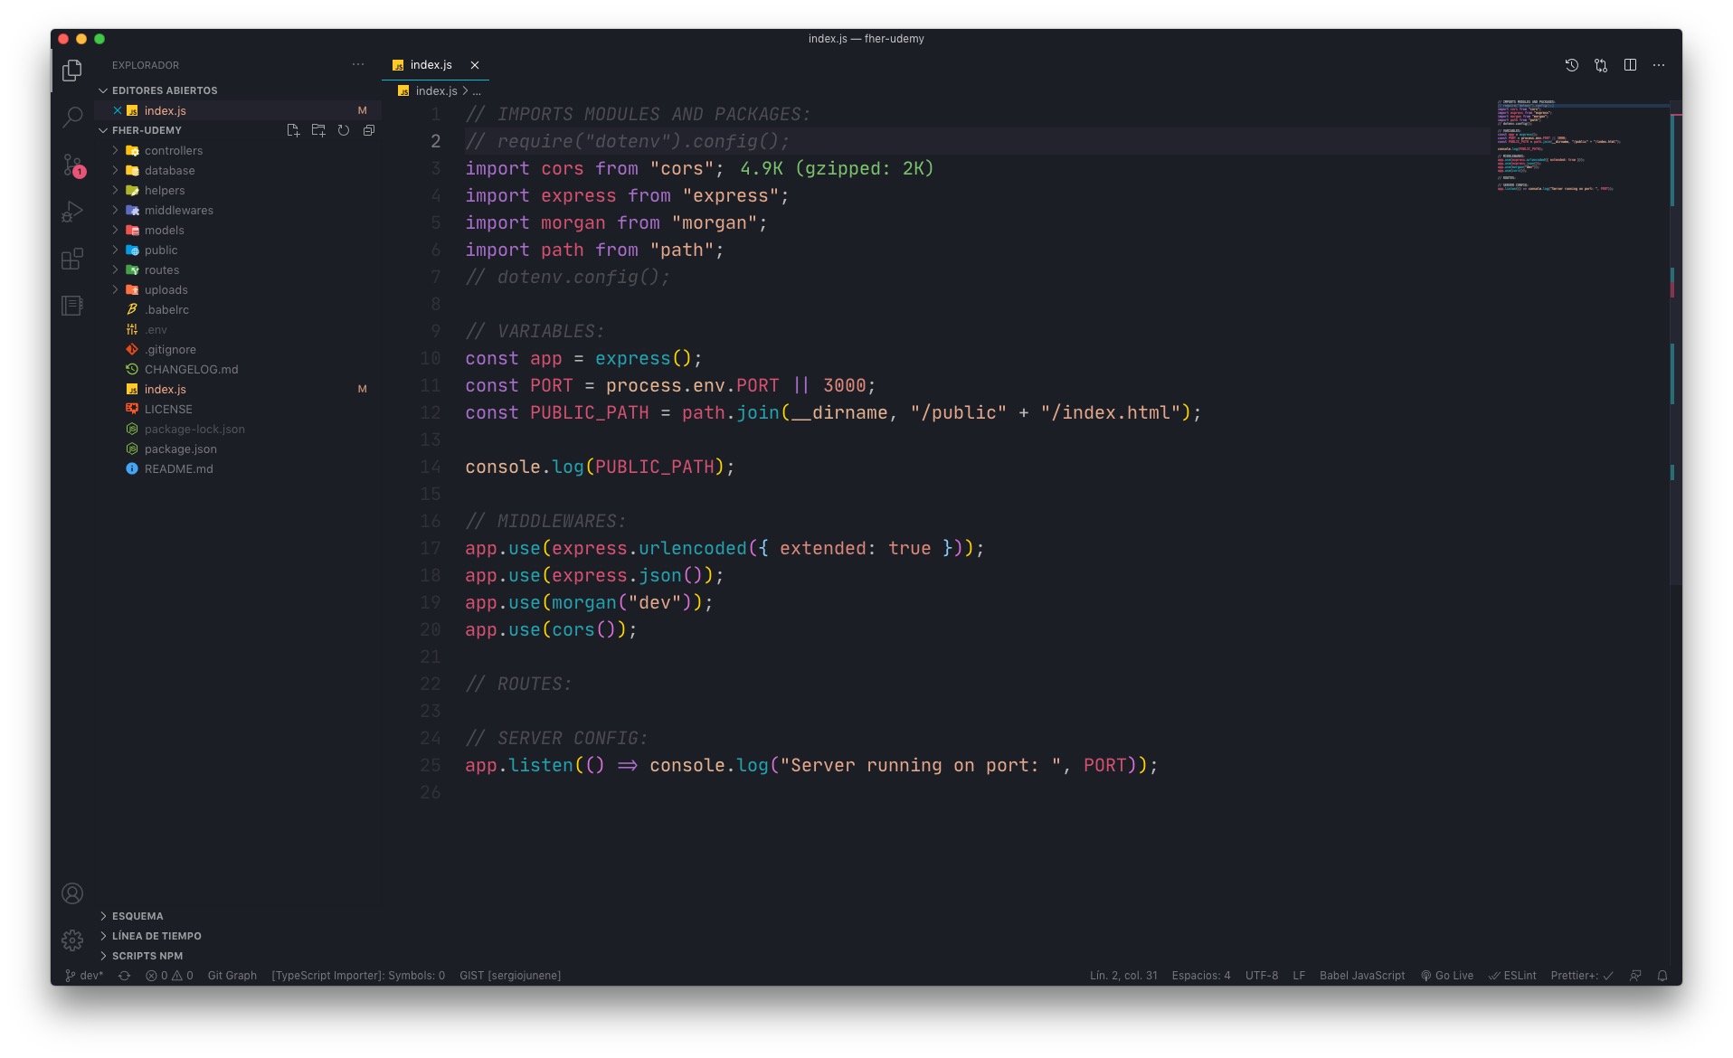Open the LICENSE file

coord(239,410)
